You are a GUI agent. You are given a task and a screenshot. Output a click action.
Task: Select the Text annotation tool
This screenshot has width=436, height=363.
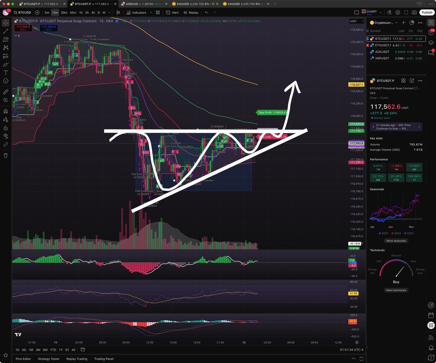(x=5, y=73)
